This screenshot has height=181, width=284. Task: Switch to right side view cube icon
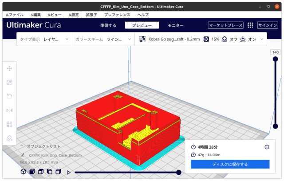click(x=58, y=171)
